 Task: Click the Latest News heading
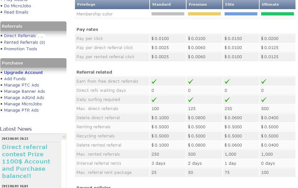tap(16, 129)
